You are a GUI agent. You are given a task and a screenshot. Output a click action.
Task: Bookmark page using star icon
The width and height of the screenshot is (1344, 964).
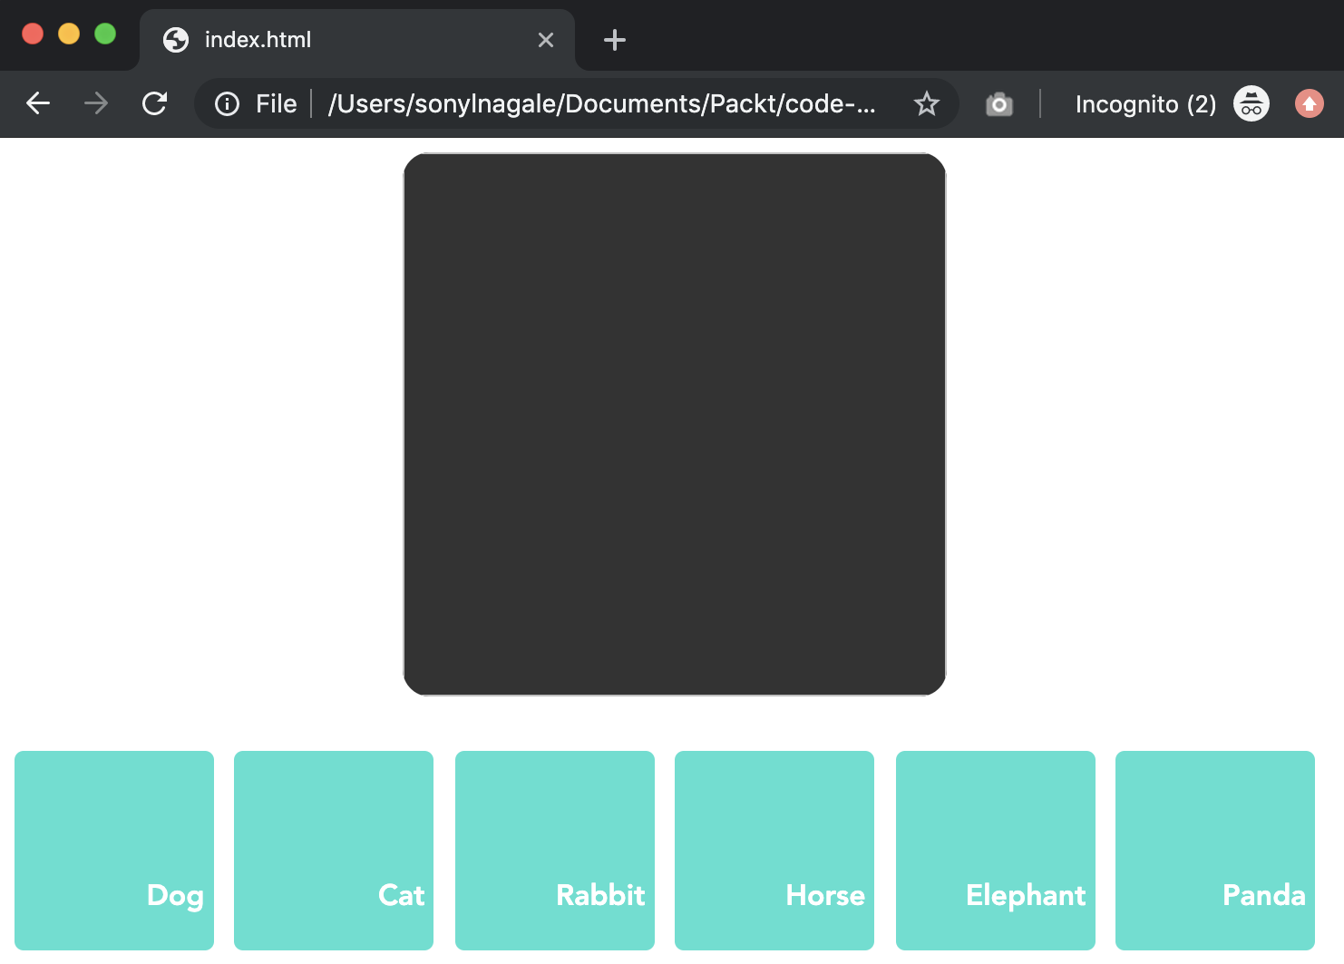pyautogui.click(x=926, y=104)
